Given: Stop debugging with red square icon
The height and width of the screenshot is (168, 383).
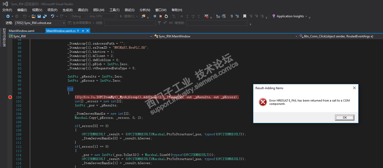Looking at the screenshot, I should [x=161, y=16].
